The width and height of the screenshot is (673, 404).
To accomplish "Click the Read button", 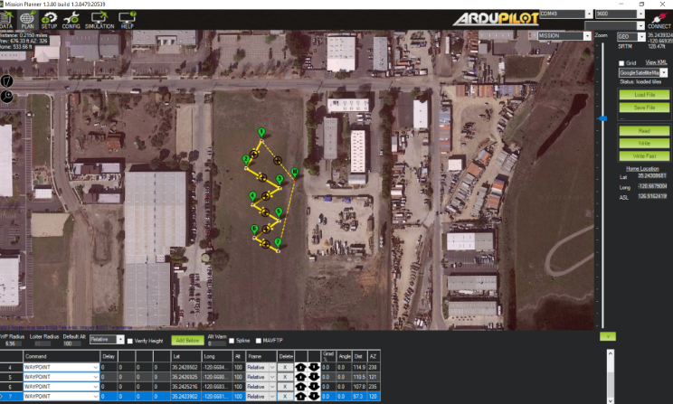I will 644,131.
